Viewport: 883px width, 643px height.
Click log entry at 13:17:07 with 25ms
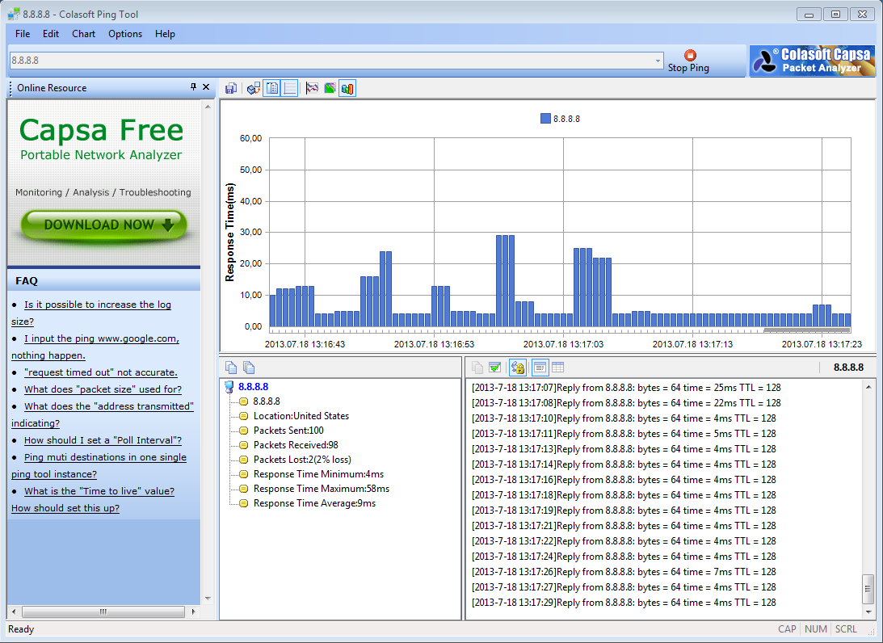click(x=626, y=388)
